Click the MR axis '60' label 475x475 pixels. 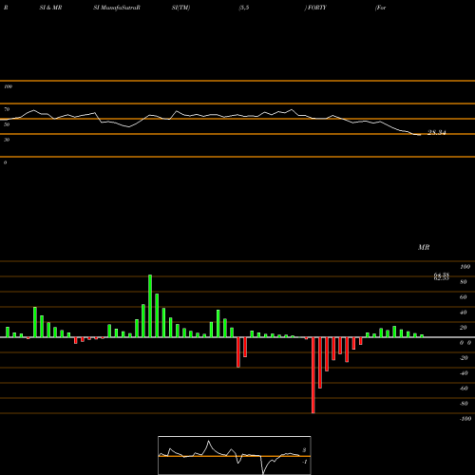pos(464,297)
